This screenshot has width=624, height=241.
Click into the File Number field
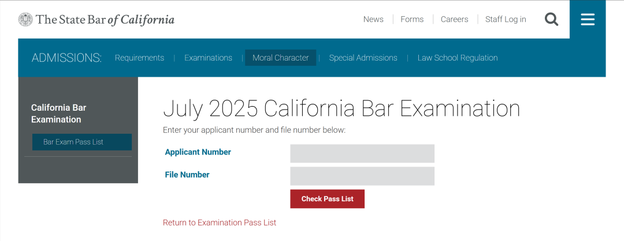(x=362, y=176)
